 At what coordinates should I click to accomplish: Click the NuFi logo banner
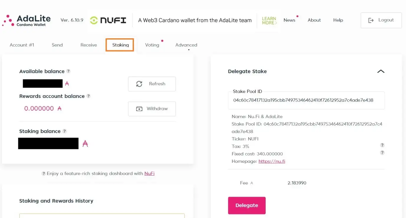[x=108, y=20]
